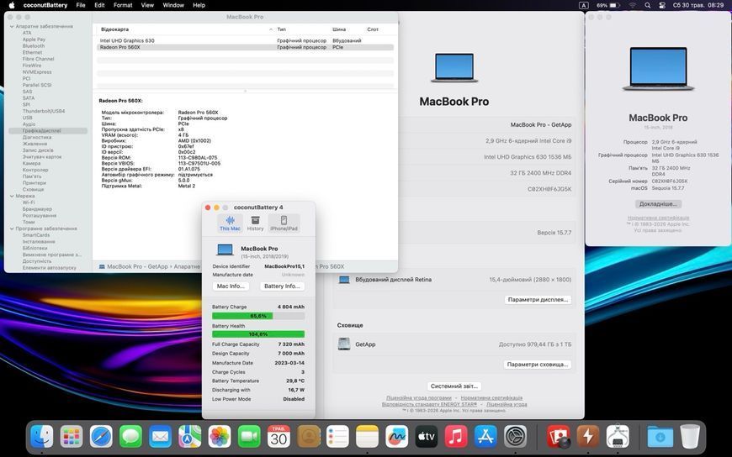Switch to iPhone/iPad tab in coconutBattery
The image size is (732, 457).
tap(284, 223)
